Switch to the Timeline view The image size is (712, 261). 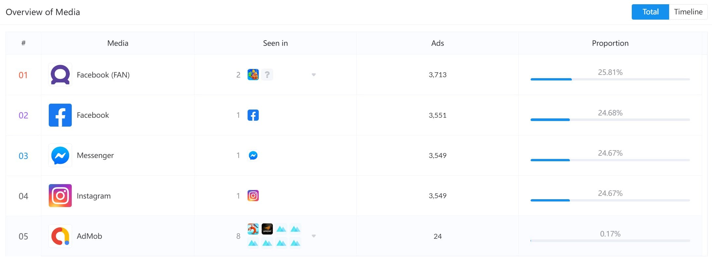coord(688,12)
